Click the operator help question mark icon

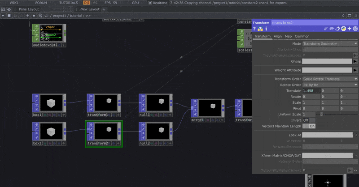tap(254, 29)
